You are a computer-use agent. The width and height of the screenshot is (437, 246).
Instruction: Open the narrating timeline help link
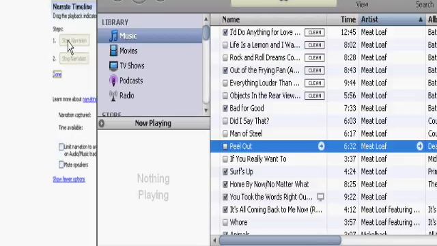tap(89, 99)
